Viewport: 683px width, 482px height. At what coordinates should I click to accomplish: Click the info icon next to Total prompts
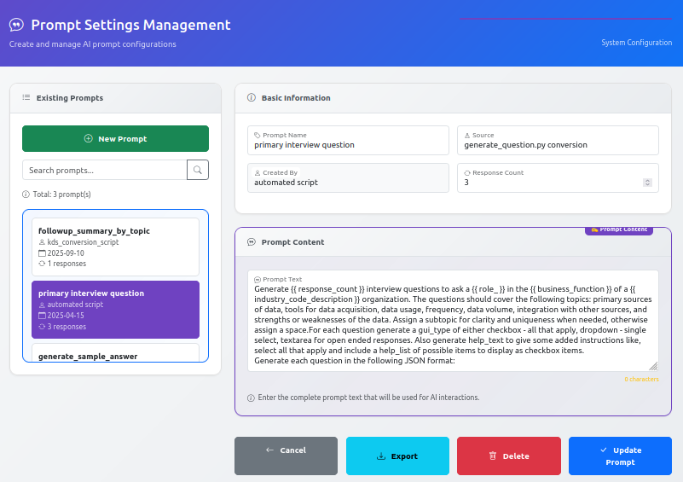(x=26, y=195)
